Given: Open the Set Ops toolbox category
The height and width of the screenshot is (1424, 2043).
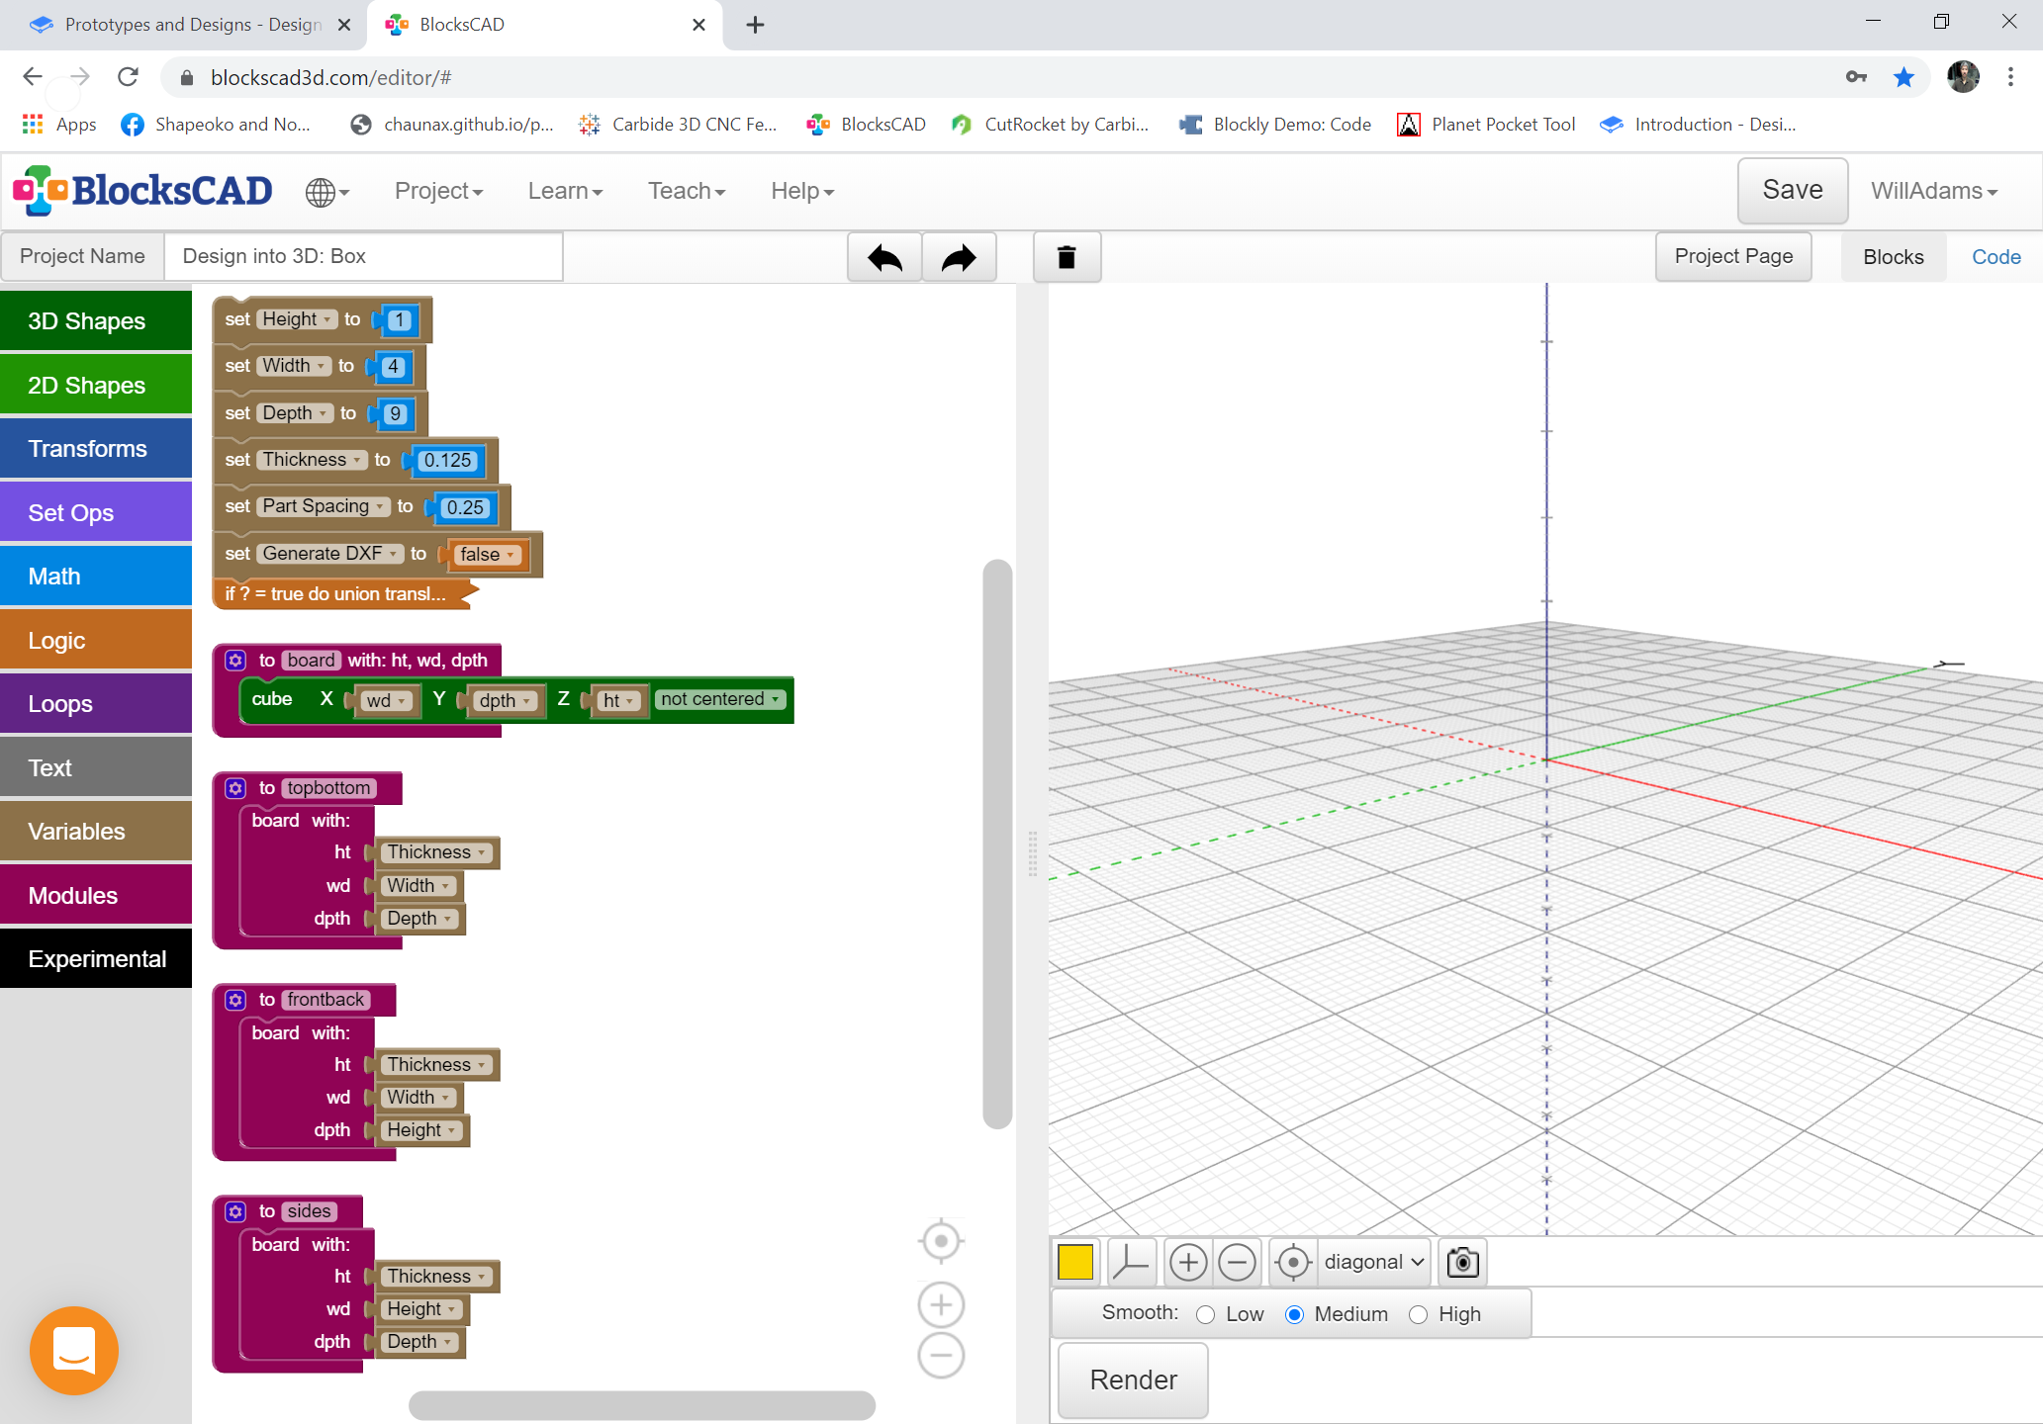Looking at the screenshot, I should coord(96,512).
